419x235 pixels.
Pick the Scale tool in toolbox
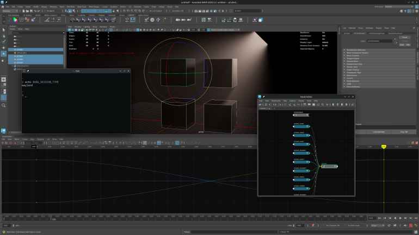[4, 60]
